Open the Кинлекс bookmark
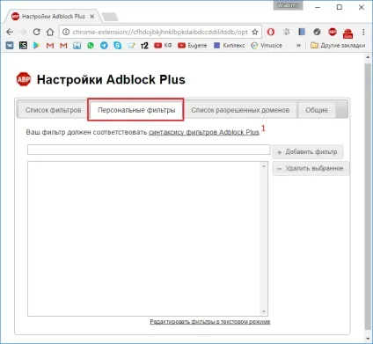The image size is (373, 344). coord(230,46)
